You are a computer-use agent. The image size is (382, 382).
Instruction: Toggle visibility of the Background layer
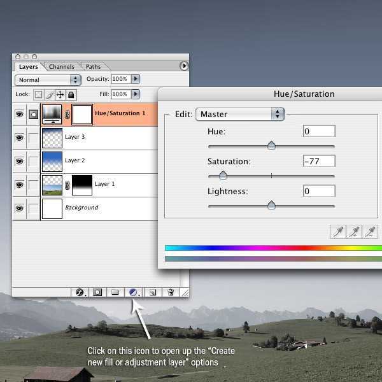(x=19, y=208)
